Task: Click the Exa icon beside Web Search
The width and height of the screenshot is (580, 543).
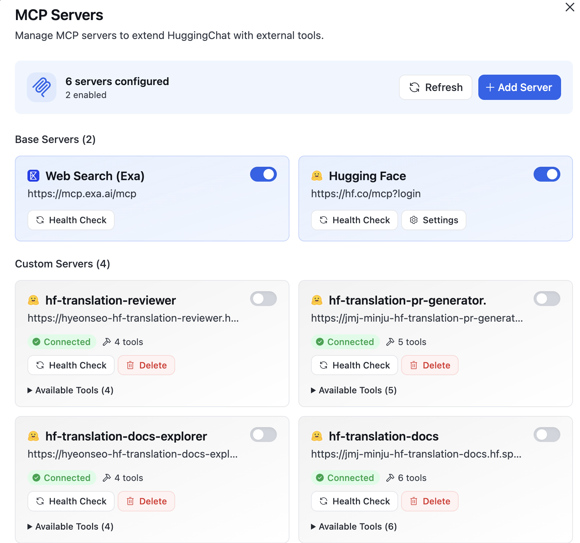Action: 33,176
